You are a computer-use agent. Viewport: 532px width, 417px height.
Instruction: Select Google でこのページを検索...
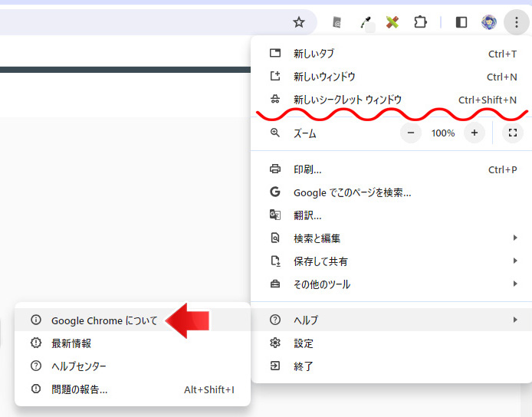[x=392, y=192]
